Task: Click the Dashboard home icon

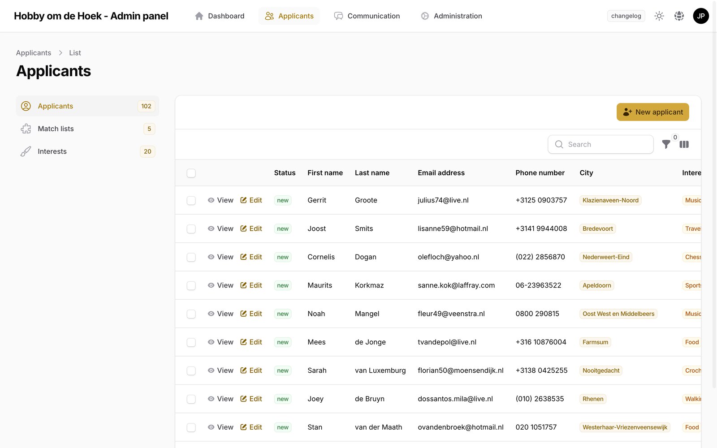Action: [x=199, y=16]
